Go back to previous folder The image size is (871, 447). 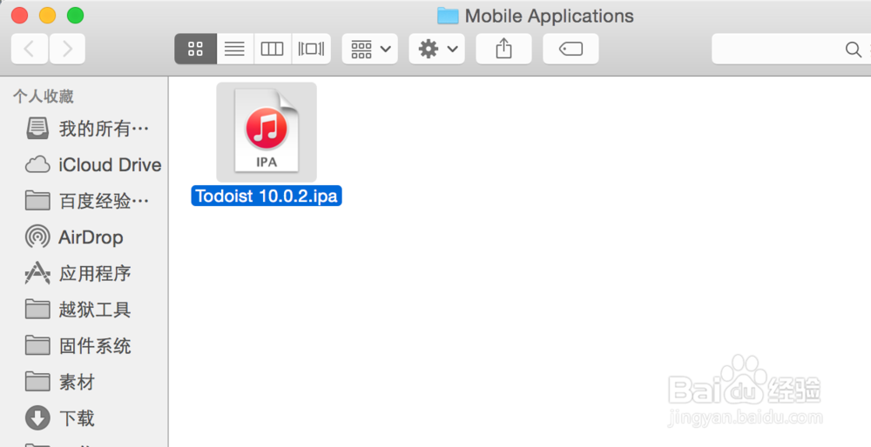pos(29,49)
